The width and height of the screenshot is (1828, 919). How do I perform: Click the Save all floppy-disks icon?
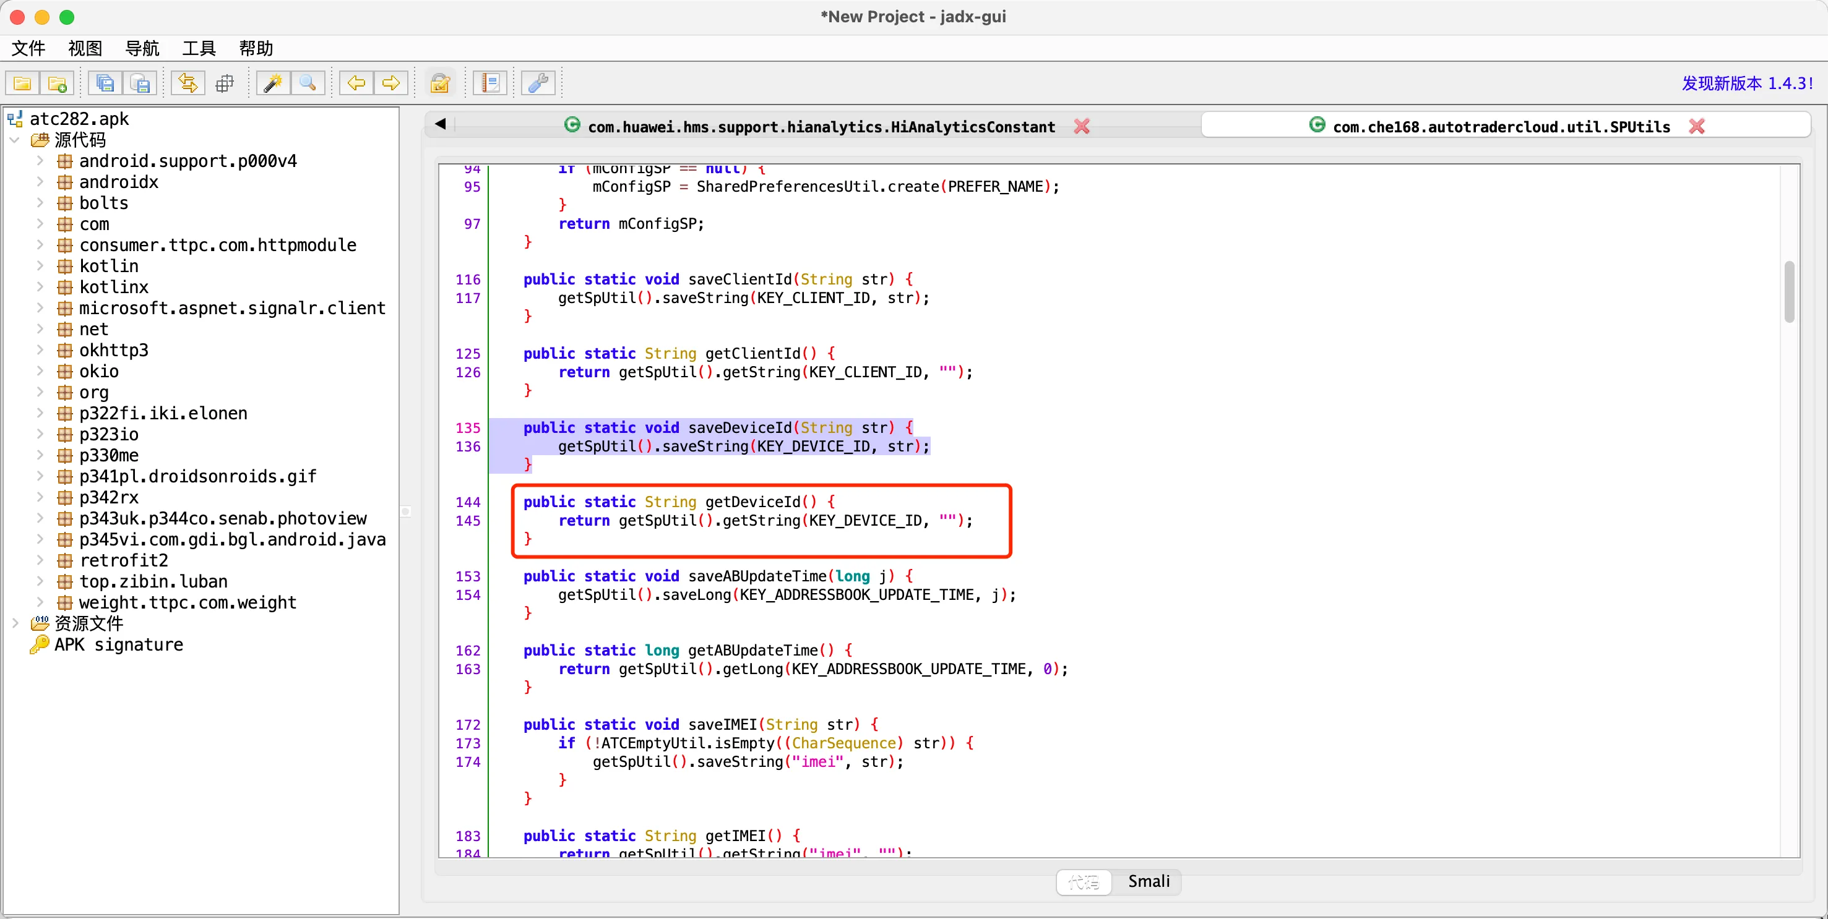tap(105, 83)
